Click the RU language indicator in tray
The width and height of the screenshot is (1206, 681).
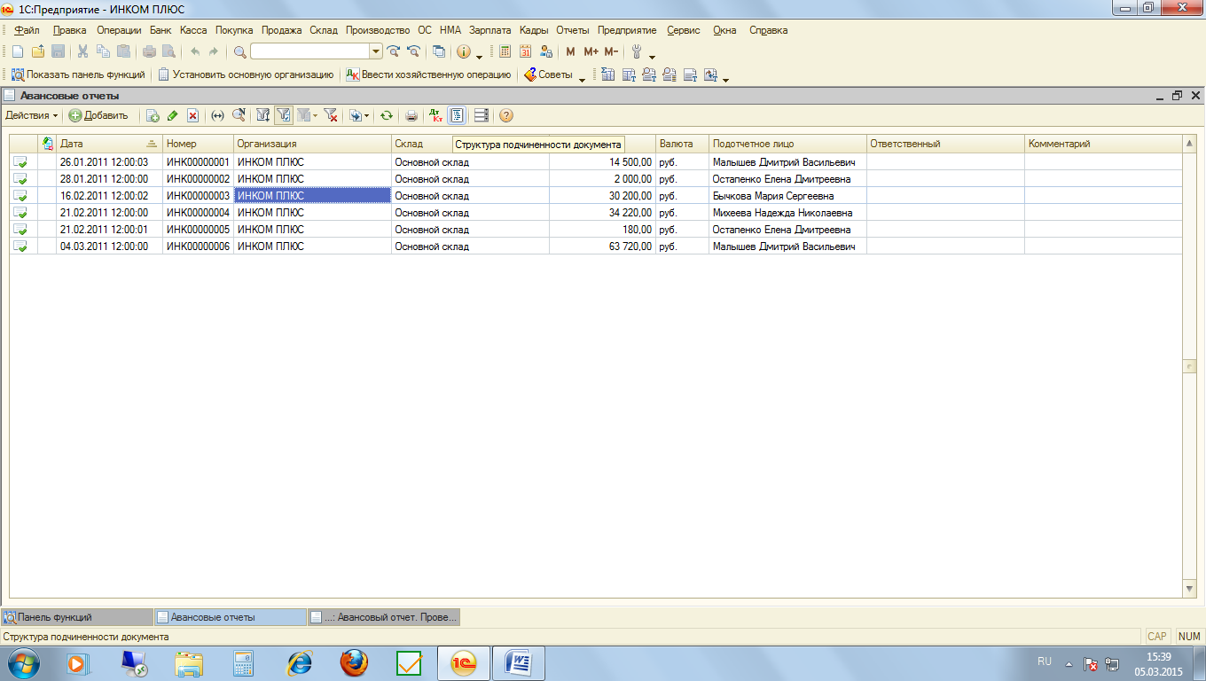pos(1045,661)
